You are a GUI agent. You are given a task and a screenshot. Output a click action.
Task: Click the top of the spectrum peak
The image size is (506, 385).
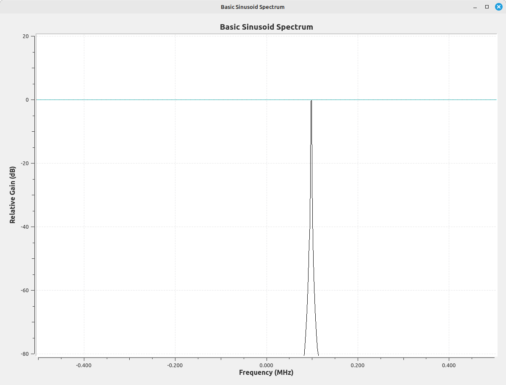[x=311, y=101]
